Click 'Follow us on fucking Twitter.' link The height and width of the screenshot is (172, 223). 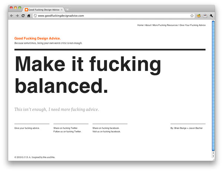(x=67, y=132)
